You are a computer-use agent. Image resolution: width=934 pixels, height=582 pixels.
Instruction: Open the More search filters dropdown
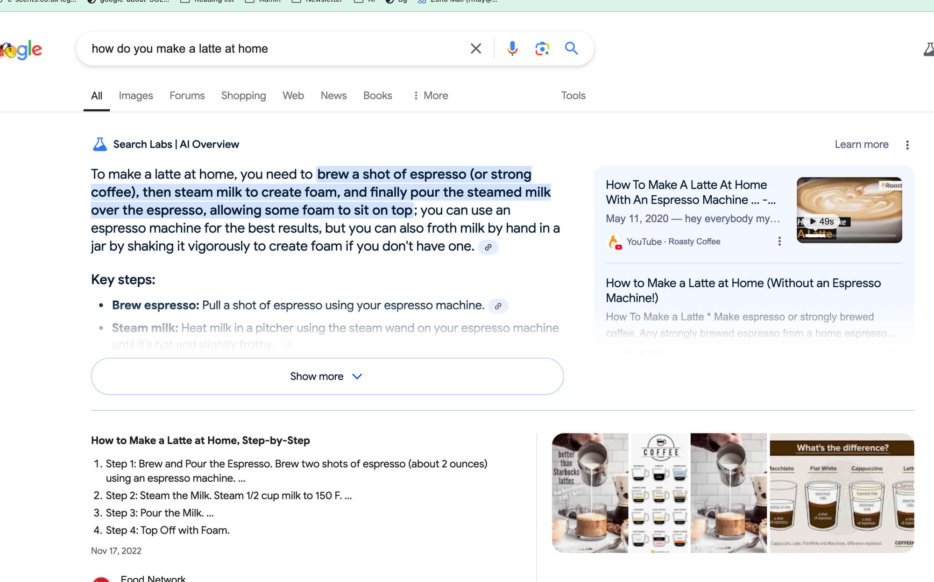coord(430,96)
